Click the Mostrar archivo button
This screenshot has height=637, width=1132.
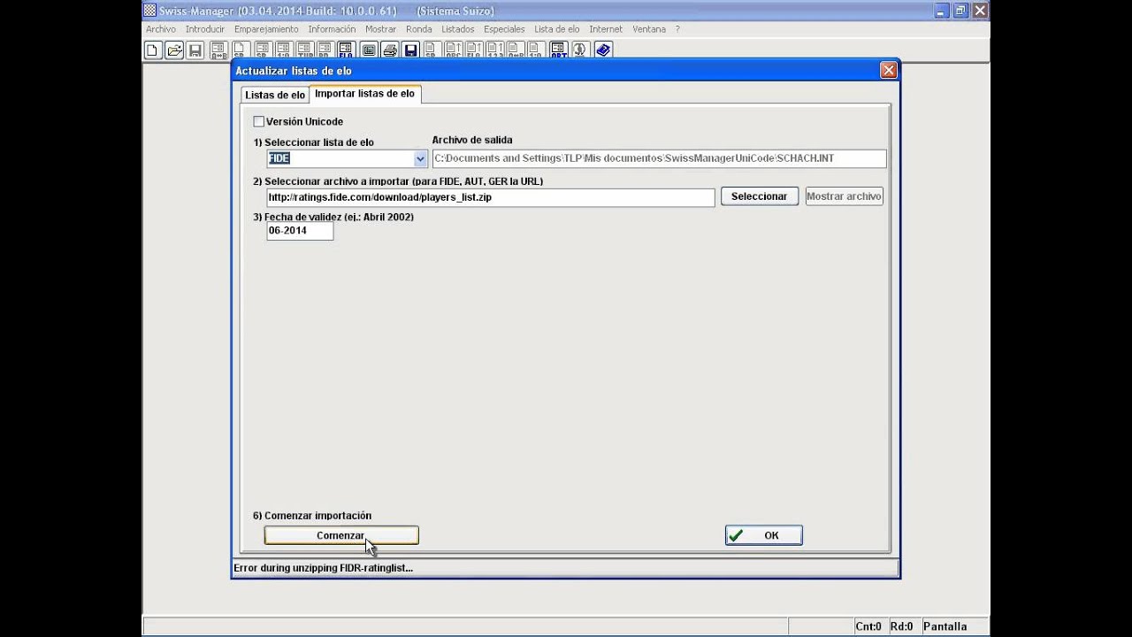(844, 196)
